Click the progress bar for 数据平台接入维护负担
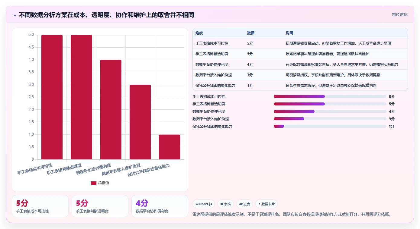420x229 pixels. coord(330,119)
